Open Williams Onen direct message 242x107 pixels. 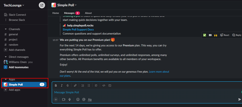point(18,62)
